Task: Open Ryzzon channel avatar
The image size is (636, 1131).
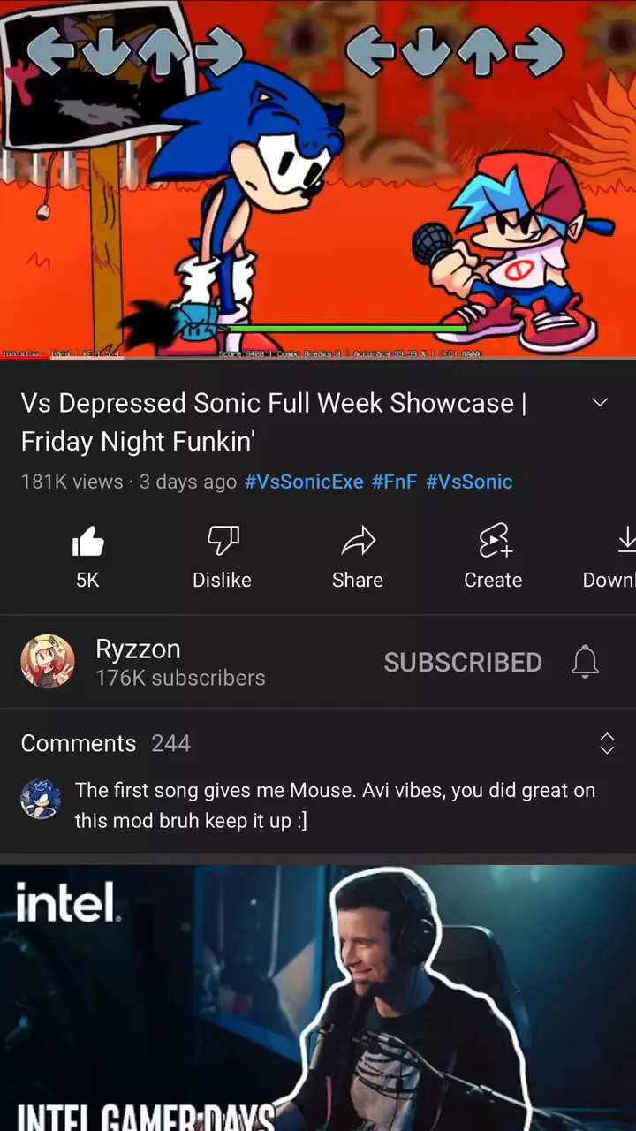Action: [x=48, y=661]
